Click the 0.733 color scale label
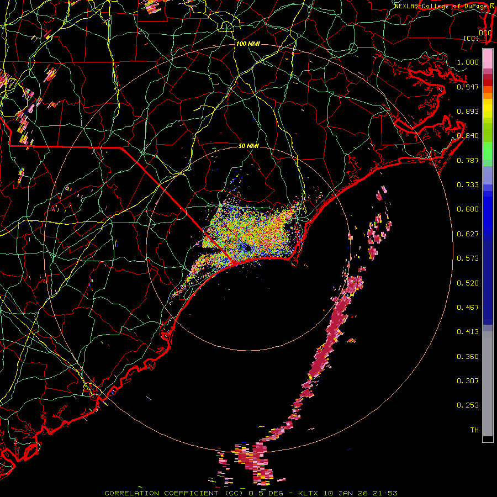 click(468, 185)
